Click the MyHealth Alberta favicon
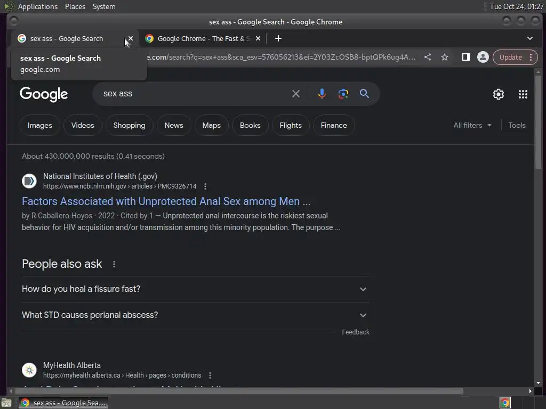The image size is (546, 409). pos(29,370)
